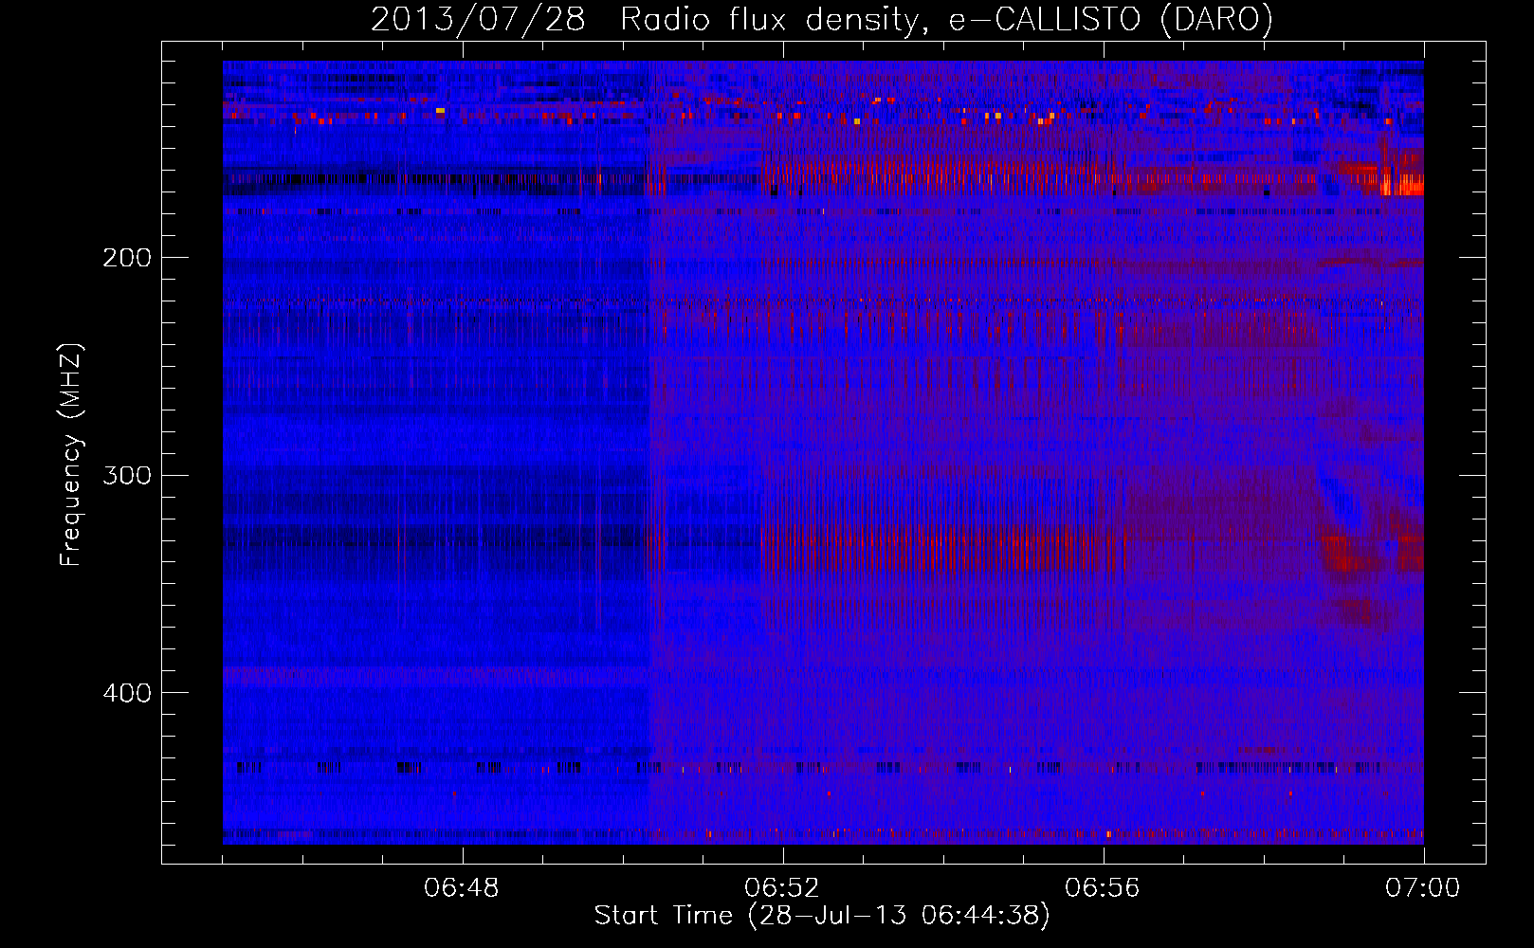The image size is (1534, 948).
Task: Click the plot title '2013/07/28 Radio flux density, e-CALLISTO (DARO)'
Action: (822, 19)
